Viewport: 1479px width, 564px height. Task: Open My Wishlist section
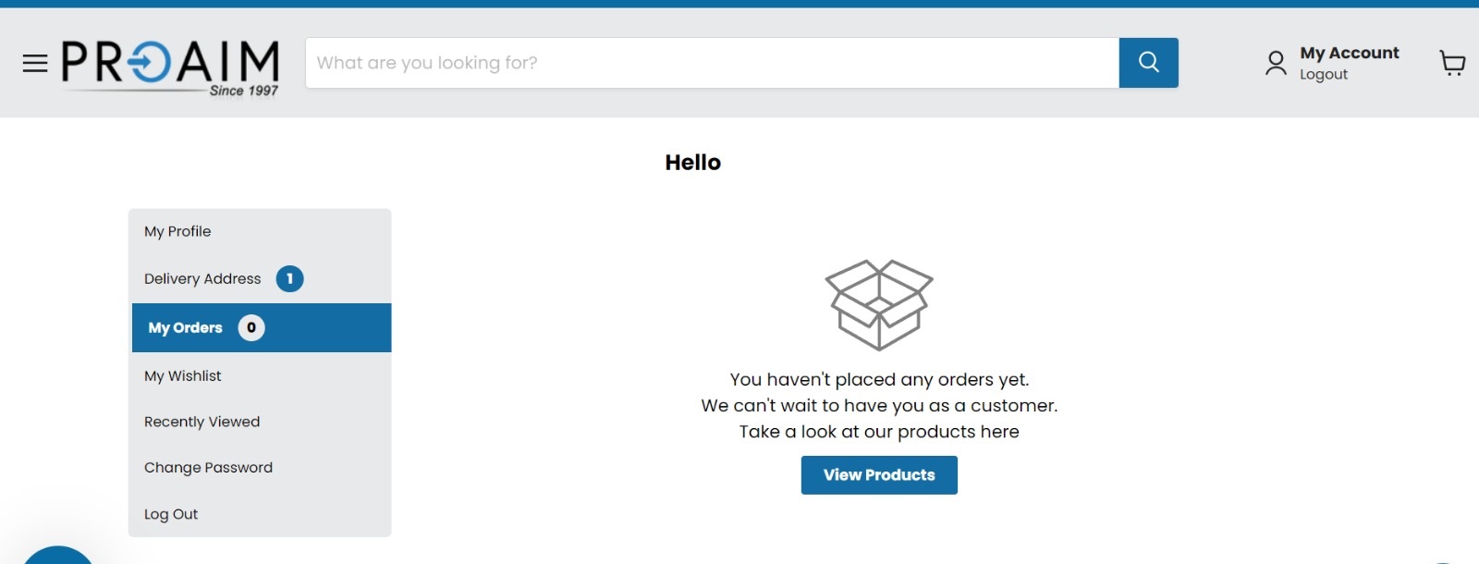(183, 375)
